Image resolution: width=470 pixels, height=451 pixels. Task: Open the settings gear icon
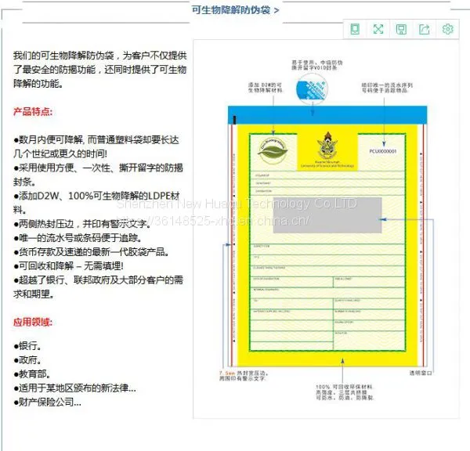(x=447, y=30)
